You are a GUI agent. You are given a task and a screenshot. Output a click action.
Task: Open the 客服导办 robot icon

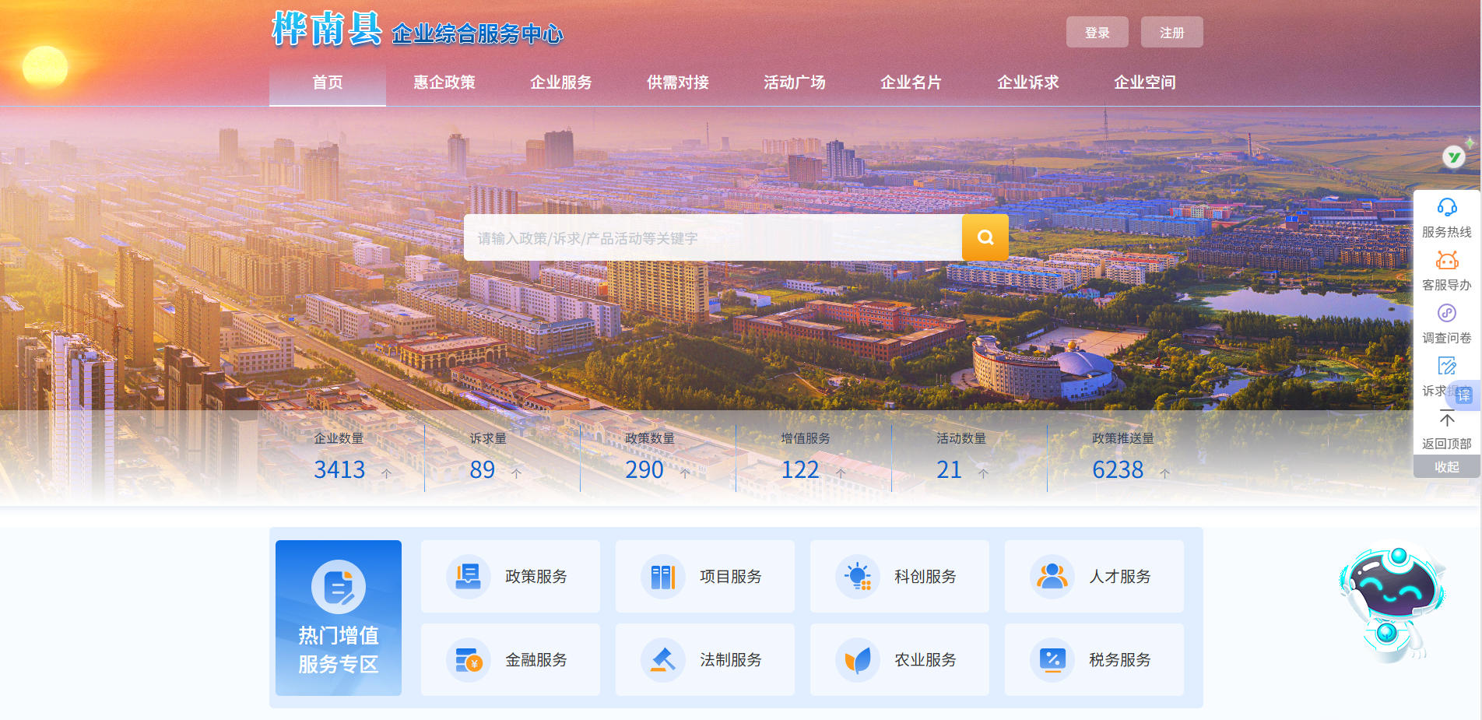point(1447,260)
